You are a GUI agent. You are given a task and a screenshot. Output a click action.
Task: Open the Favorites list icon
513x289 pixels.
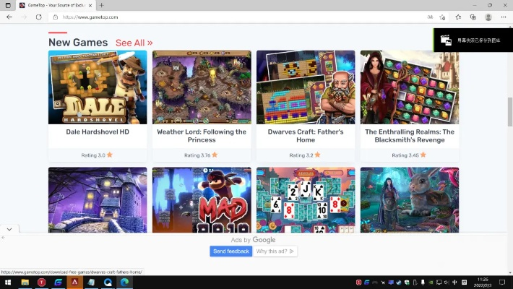tap(458, 17)
